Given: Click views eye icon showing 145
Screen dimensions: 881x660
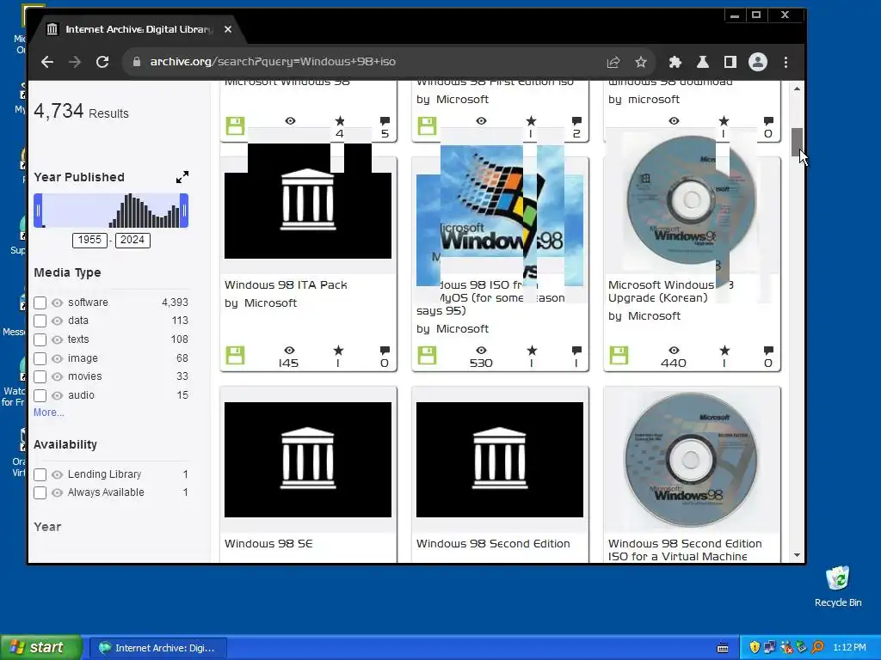Looking at the screenshot, I should click(289, 351).
